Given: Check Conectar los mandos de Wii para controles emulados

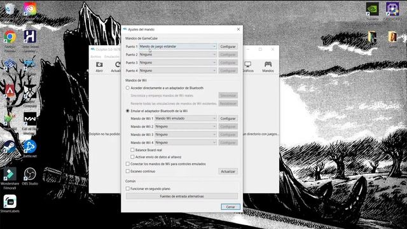Looking at the screenshot, I should [127, 164].
